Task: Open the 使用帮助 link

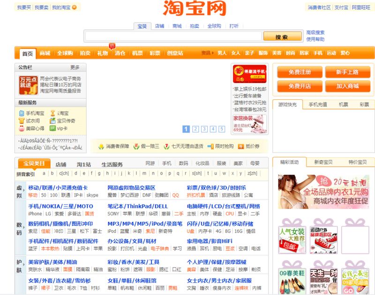Action: (315, 39)
